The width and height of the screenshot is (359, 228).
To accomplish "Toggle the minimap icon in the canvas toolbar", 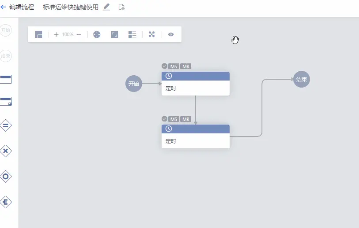I will click(38, 34).
